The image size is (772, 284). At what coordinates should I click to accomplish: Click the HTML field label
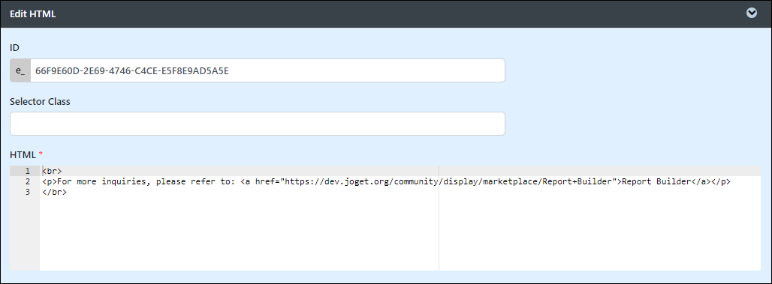(23, 155)
